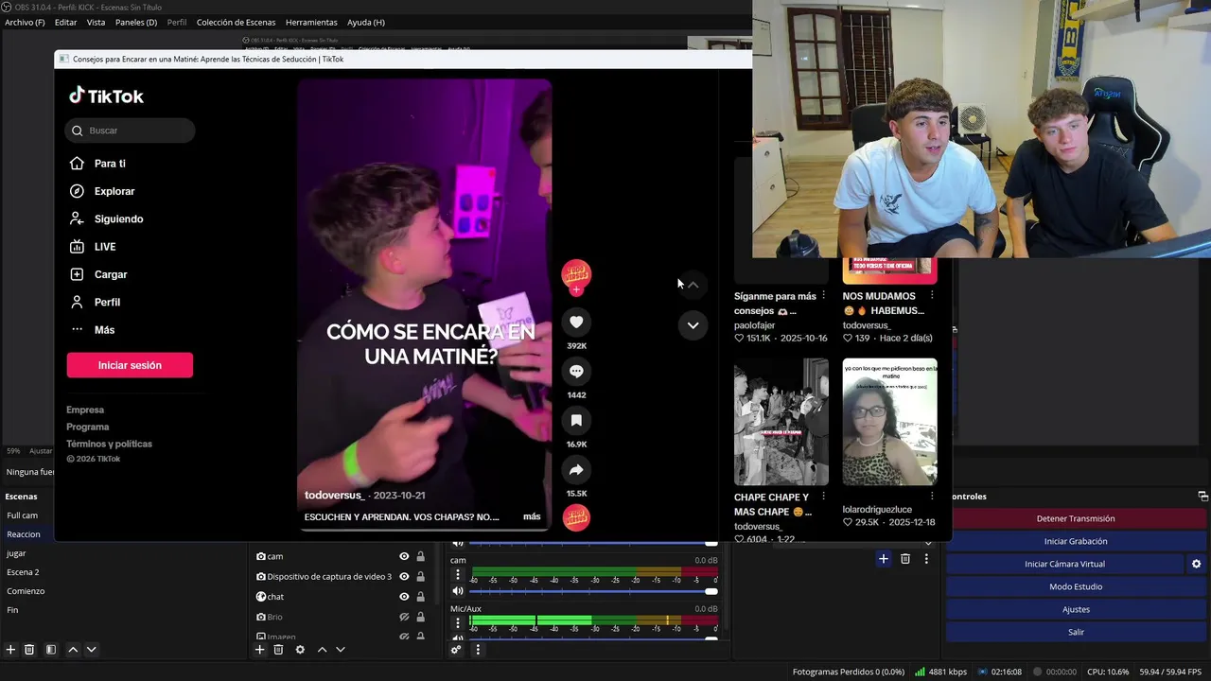Mute the cam audio speaker icon
1211x681 pixels.
pos(458,591)
